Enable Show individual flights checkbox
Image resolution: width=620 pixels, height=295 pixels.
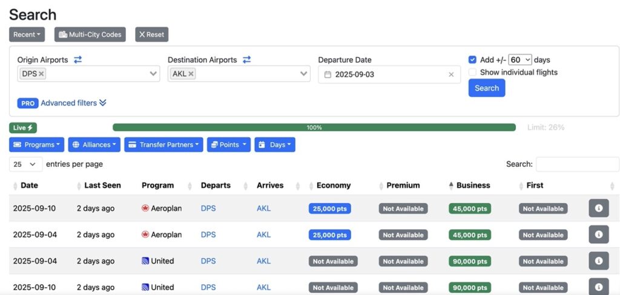click(472, 73)
